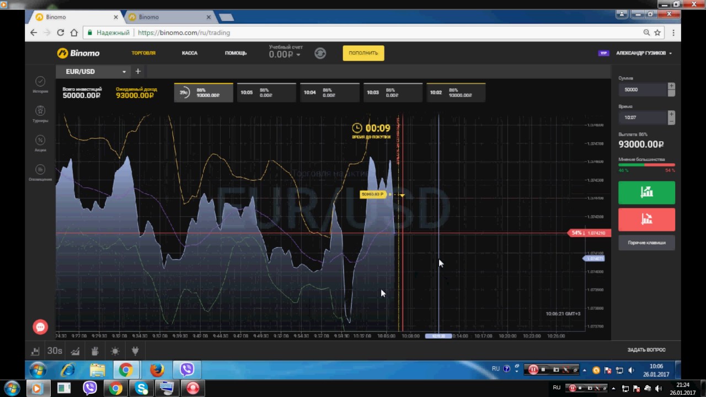Image resolution: width=706 pixels, height=397 pixels.
Task: Click the yellow 50003.03 trade marker
Action: (x=373, y=194)
